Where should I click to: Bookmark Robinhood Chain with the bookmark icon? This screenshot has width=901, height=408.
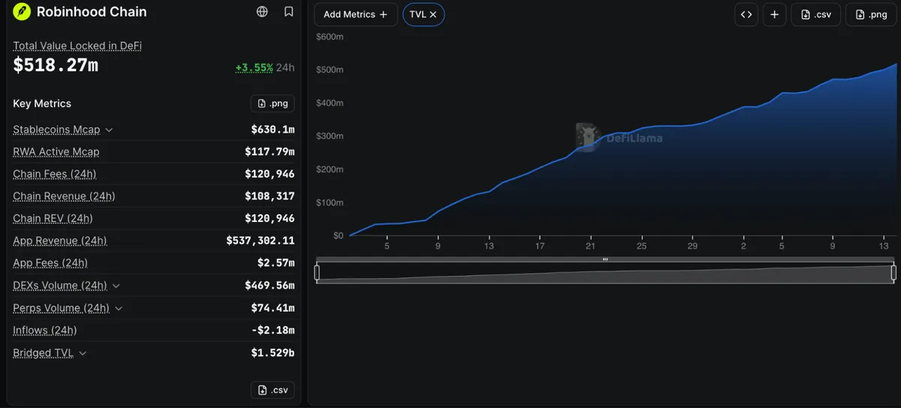289,12
